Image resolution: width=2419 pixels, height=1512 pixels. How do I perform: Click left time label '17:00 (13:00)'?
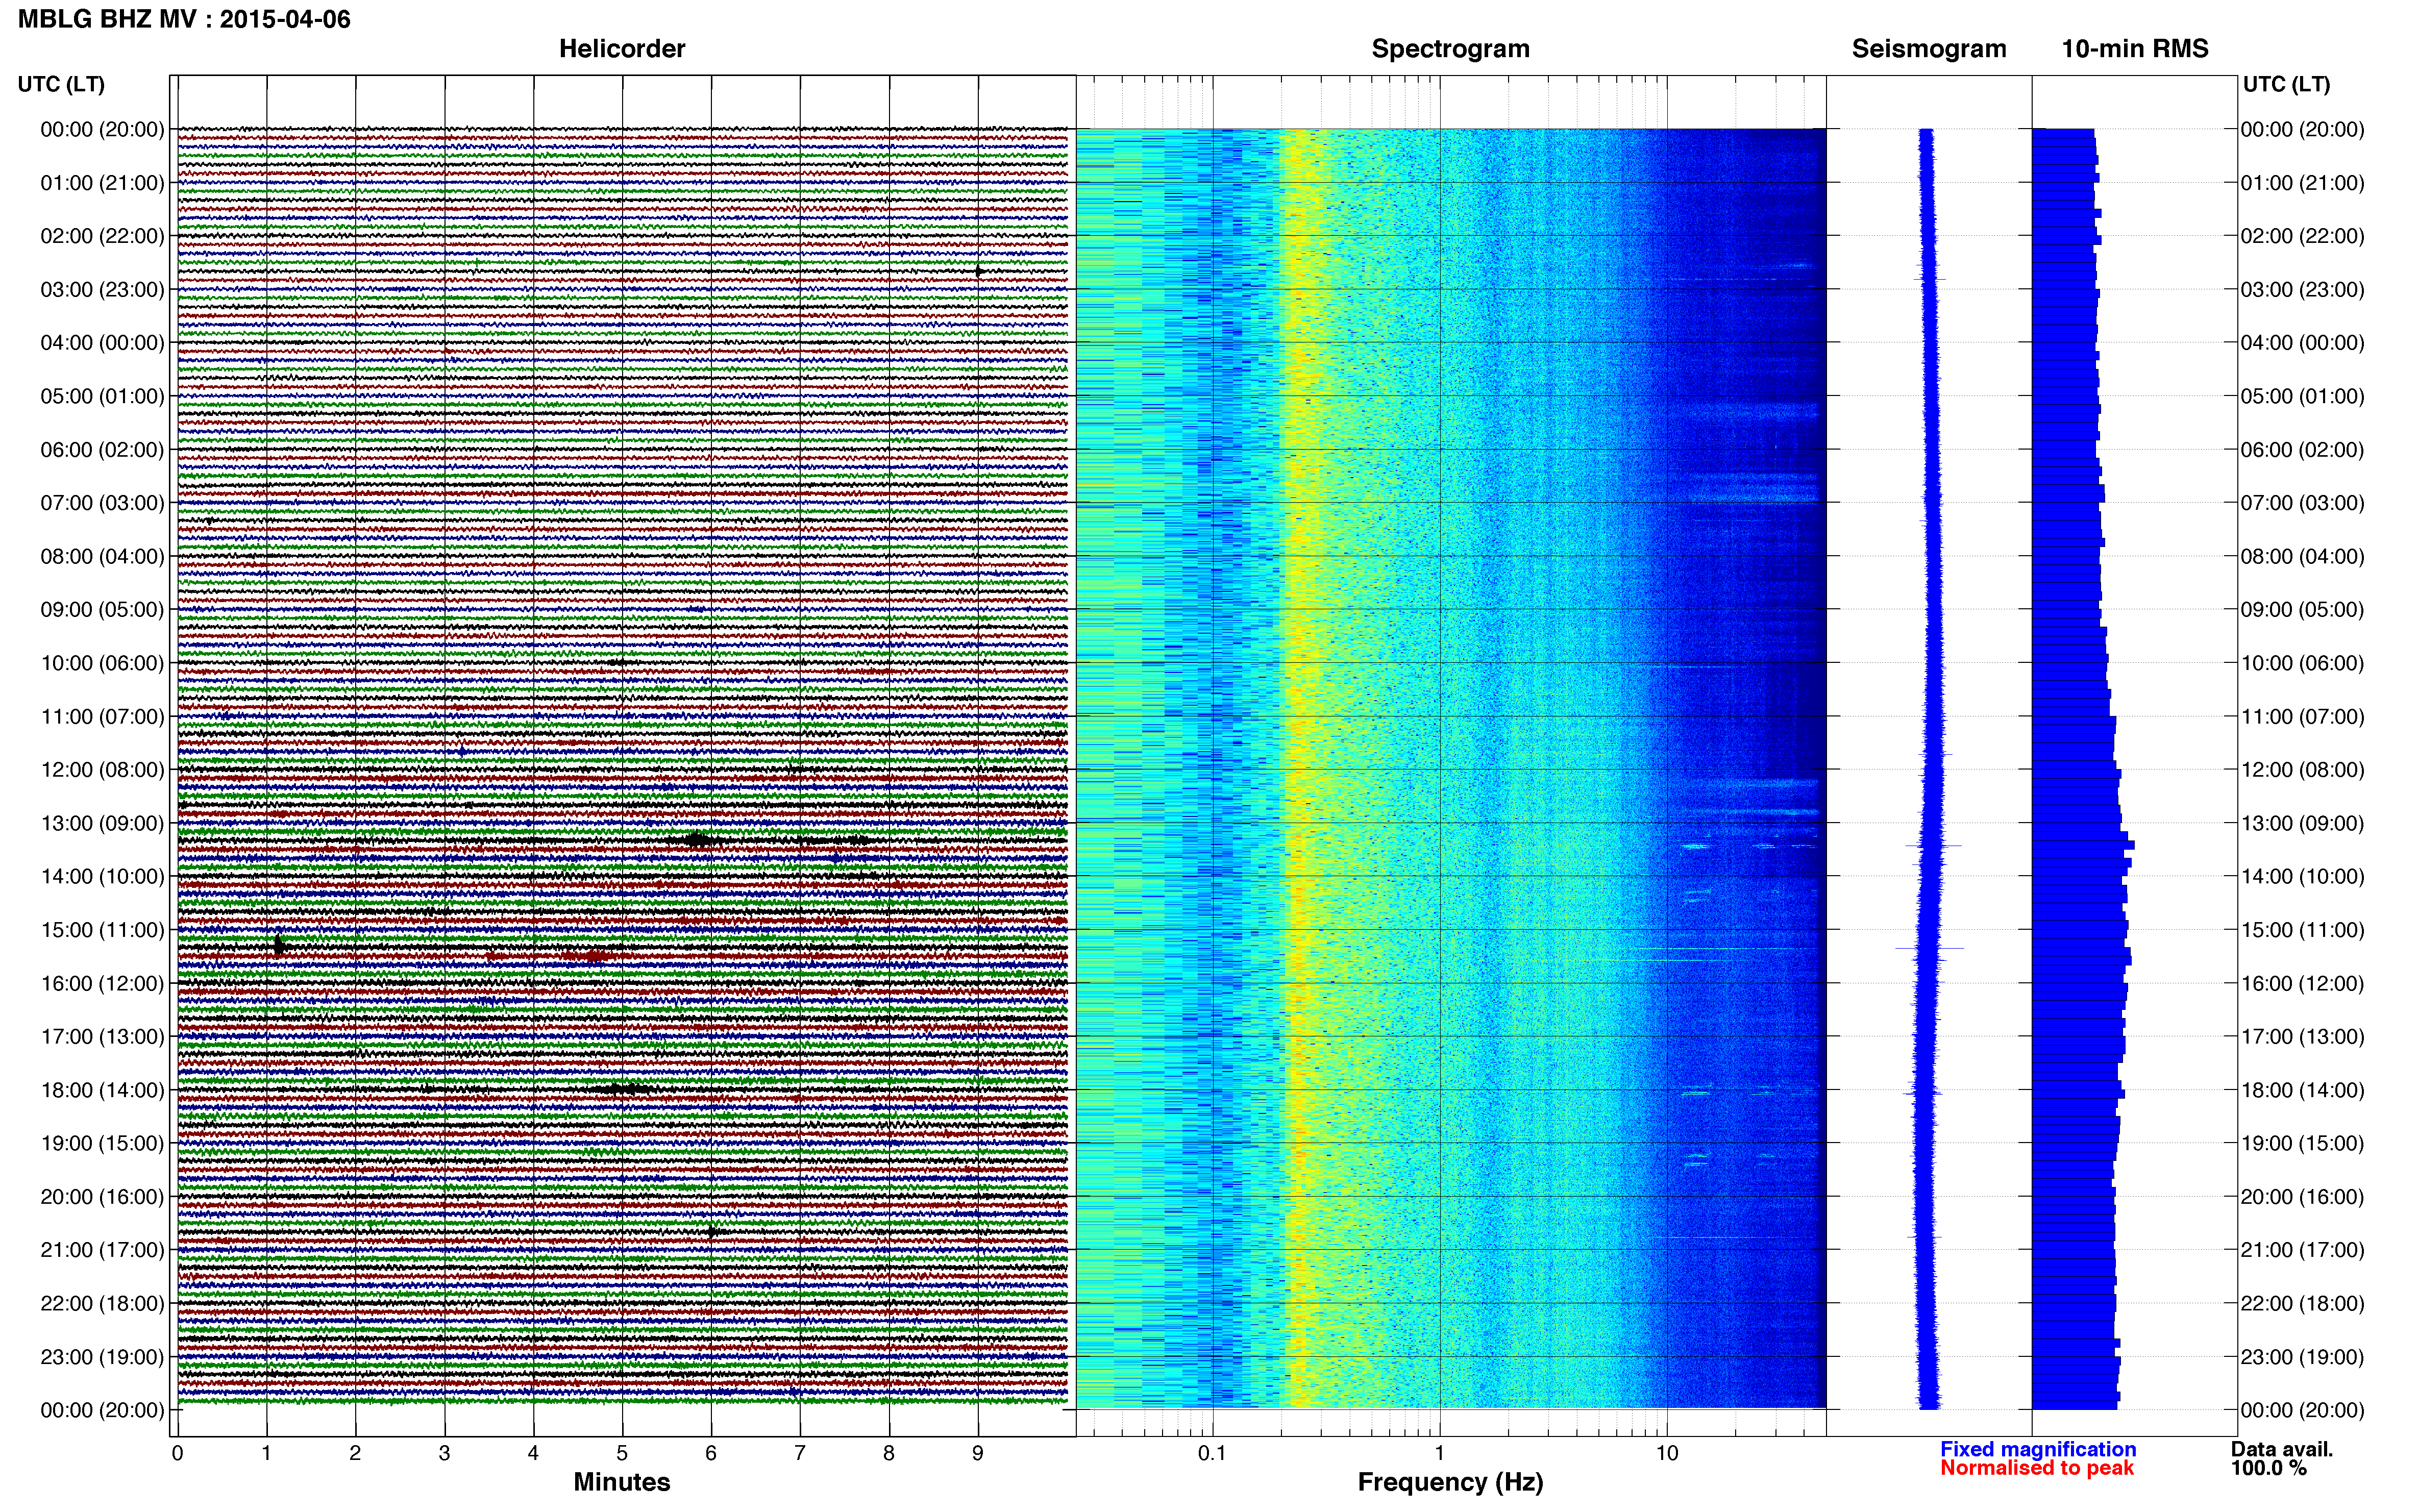coord(102,1037)
